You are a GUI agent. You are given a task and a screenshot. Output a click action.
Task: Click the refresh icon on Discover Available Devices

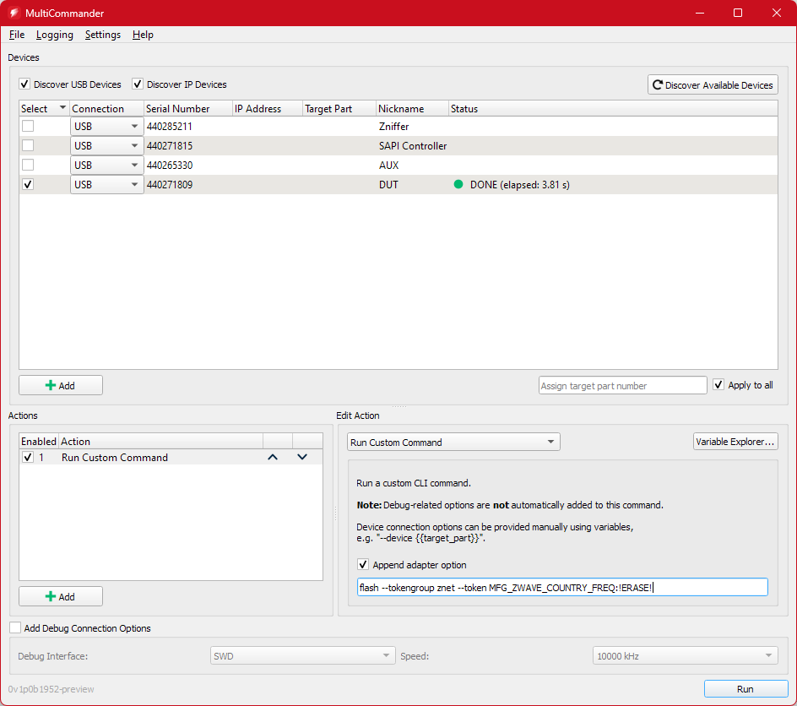tap(659, 84)
